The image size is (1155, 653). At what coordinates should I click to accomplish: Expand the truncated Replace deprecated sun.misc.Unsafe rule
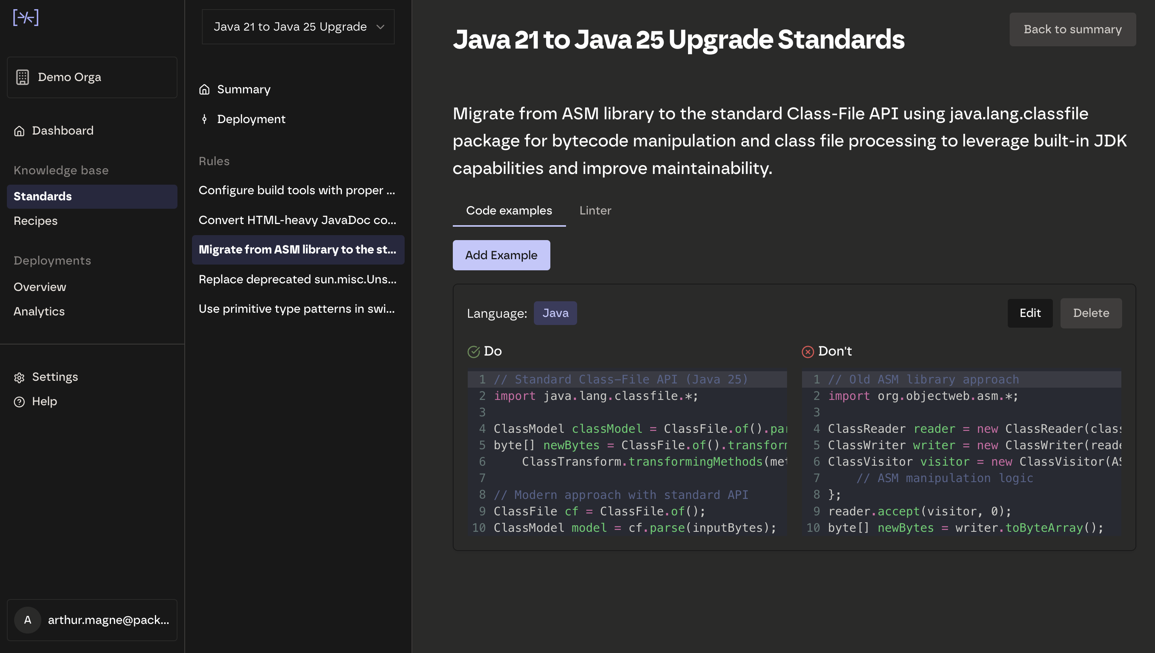pyautogui.click(x=298, y=279)
